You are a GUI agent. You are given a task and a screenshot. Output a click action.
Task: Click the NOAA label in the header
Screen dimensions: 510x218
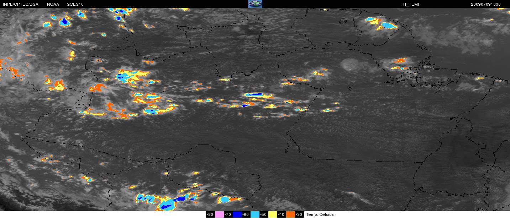coord(53,4)
